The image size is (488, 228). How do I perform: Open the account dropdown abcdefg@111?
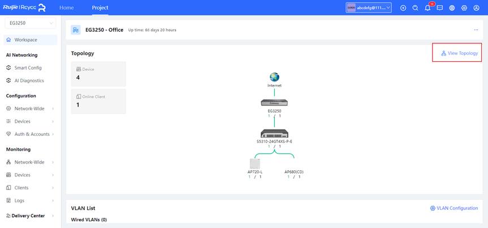point(369,8)
